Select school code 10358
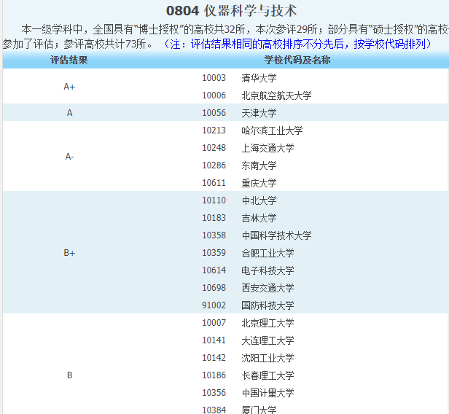The width and height of the screenshot is (449, 414). pyautogui.click(x=214, y=235)
